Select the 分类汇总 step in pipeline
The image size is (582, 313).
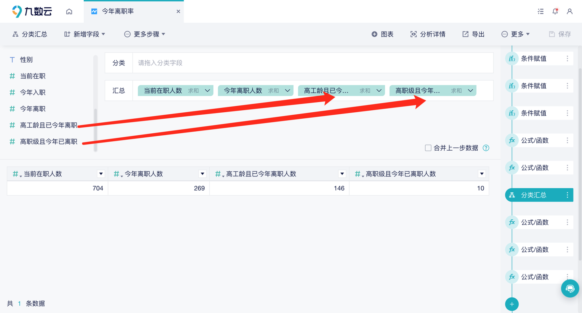point(539,195)
